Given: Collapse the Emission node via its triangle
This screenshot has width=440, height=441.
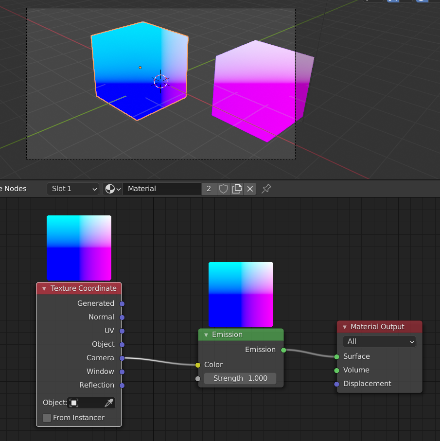Looking at the screenshot, I should pos(206,335).
